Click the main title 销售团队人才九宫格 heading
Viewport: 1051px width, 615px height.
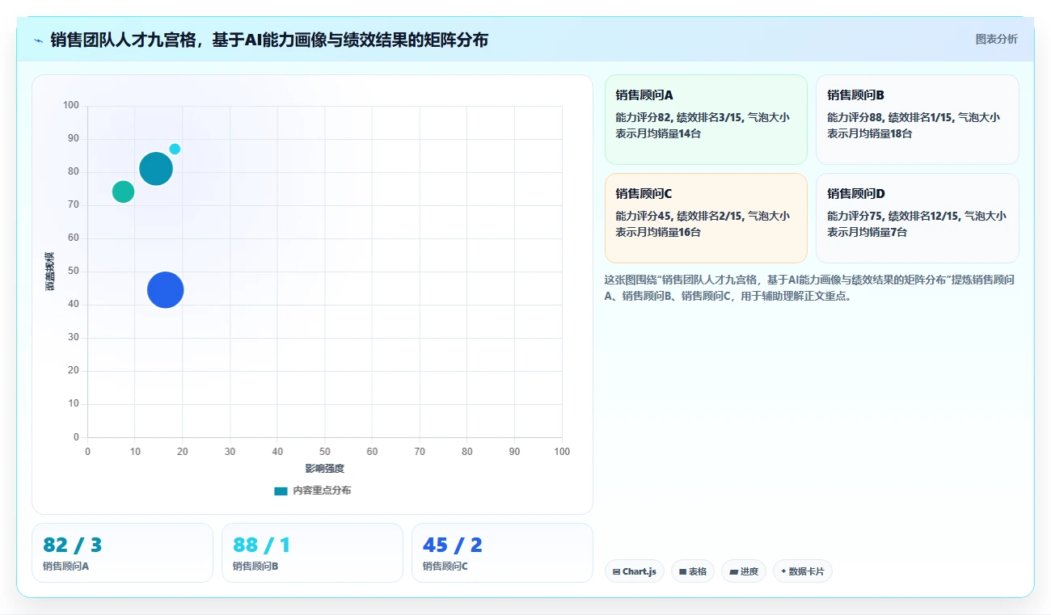[269, 40]
